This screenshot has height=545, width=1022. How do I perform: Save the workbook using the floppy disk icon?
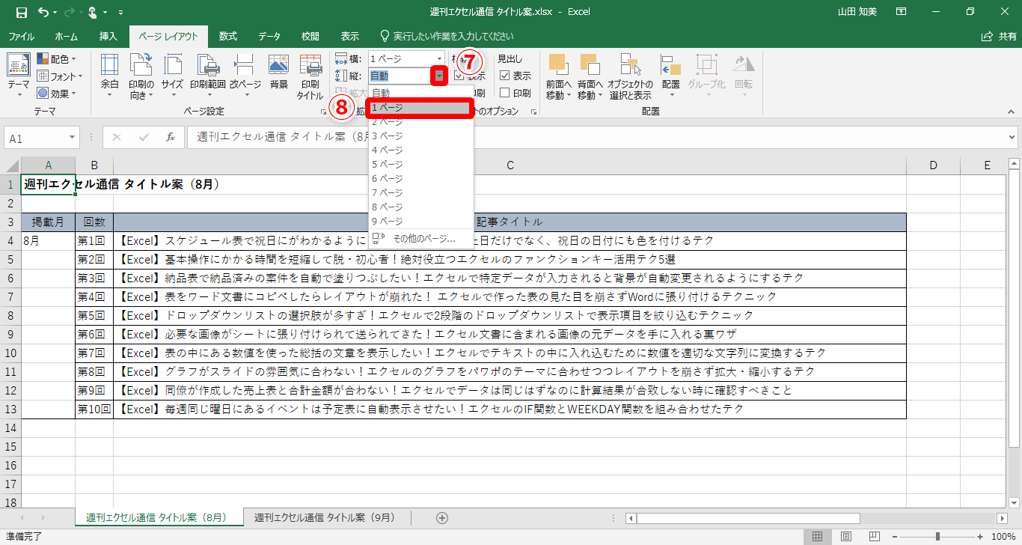pos(21,12)
